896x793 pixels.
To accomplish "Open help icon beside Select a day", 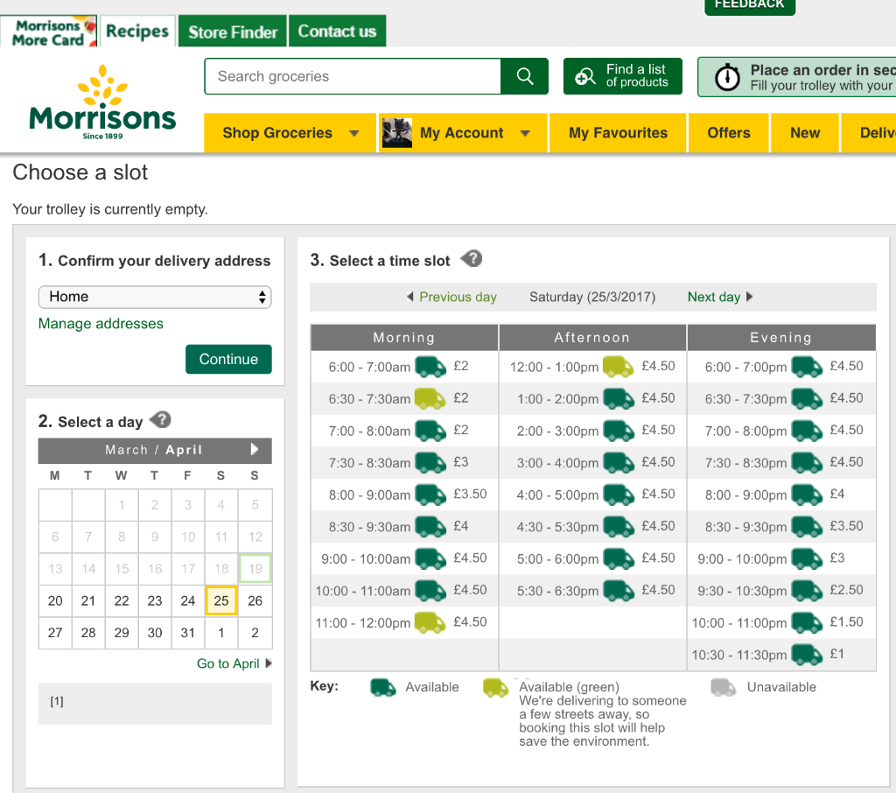I will (161, 420).
